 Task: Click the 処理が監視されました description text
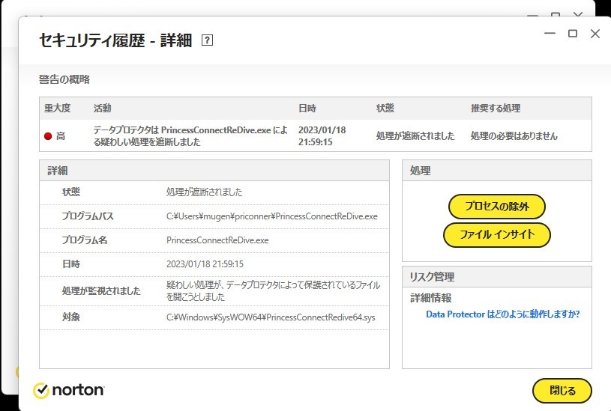click(272, 290)
